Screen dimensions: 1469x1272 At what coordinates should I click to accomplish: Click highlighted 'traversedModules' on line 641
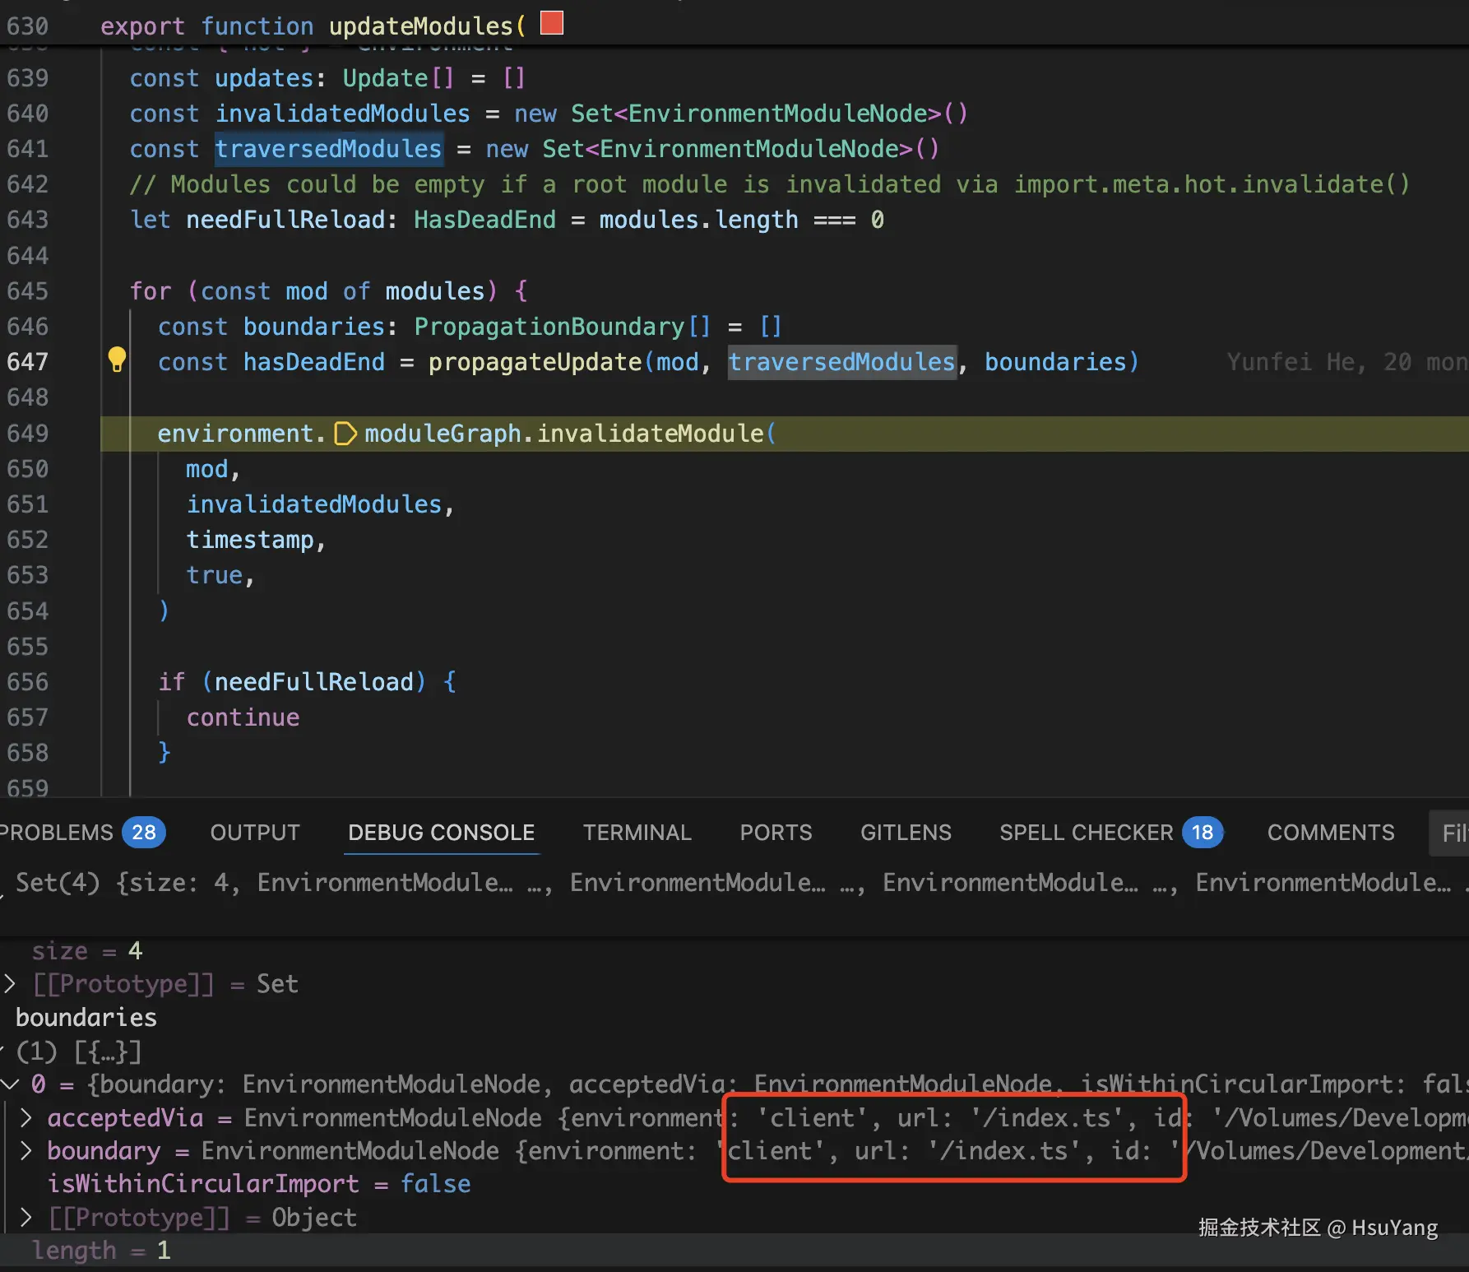coord(328,149)
